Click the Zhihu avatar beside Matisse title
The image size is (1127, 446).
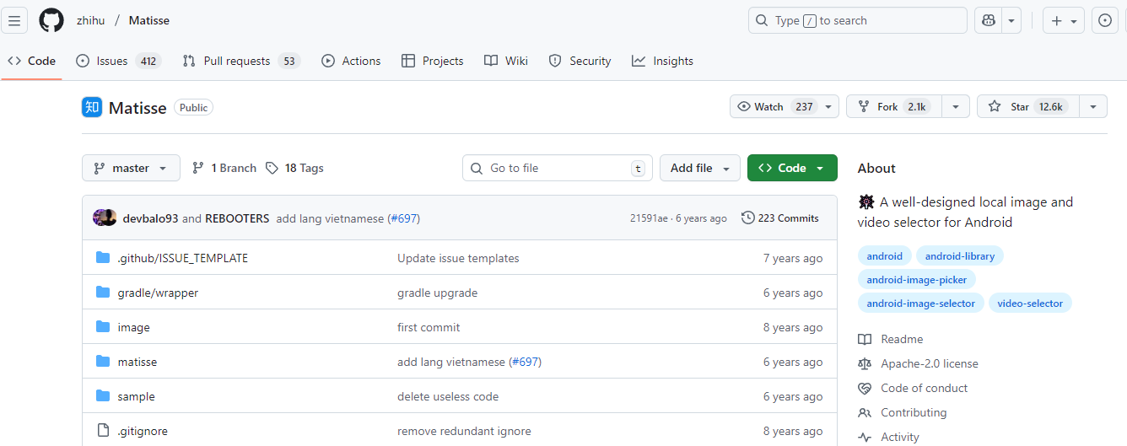coord(92,107)
